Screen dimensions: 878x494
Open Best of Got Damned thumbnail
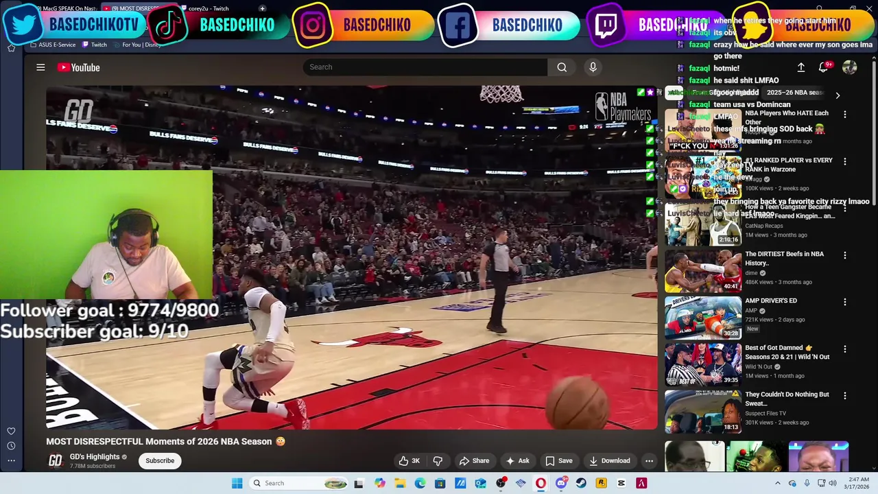point(703,365)
